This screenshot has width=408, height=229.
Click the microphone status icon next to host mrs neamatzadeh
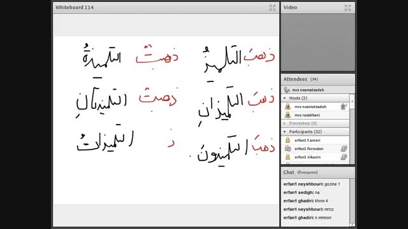[344, 106]
